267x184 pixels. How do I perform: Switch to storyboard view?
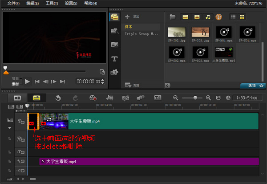tap(17, 98)
